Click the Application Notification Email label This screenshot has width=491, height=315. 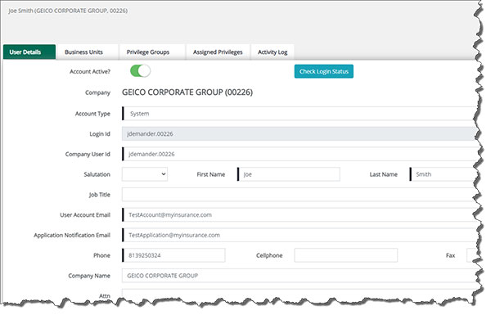[x=72, y=235]
